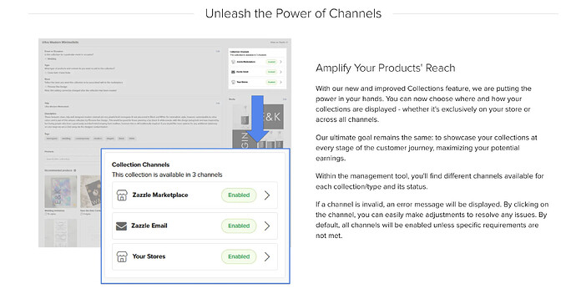
Task: Click top store icon in small Collection Channels panel
Action: point(233,62)
